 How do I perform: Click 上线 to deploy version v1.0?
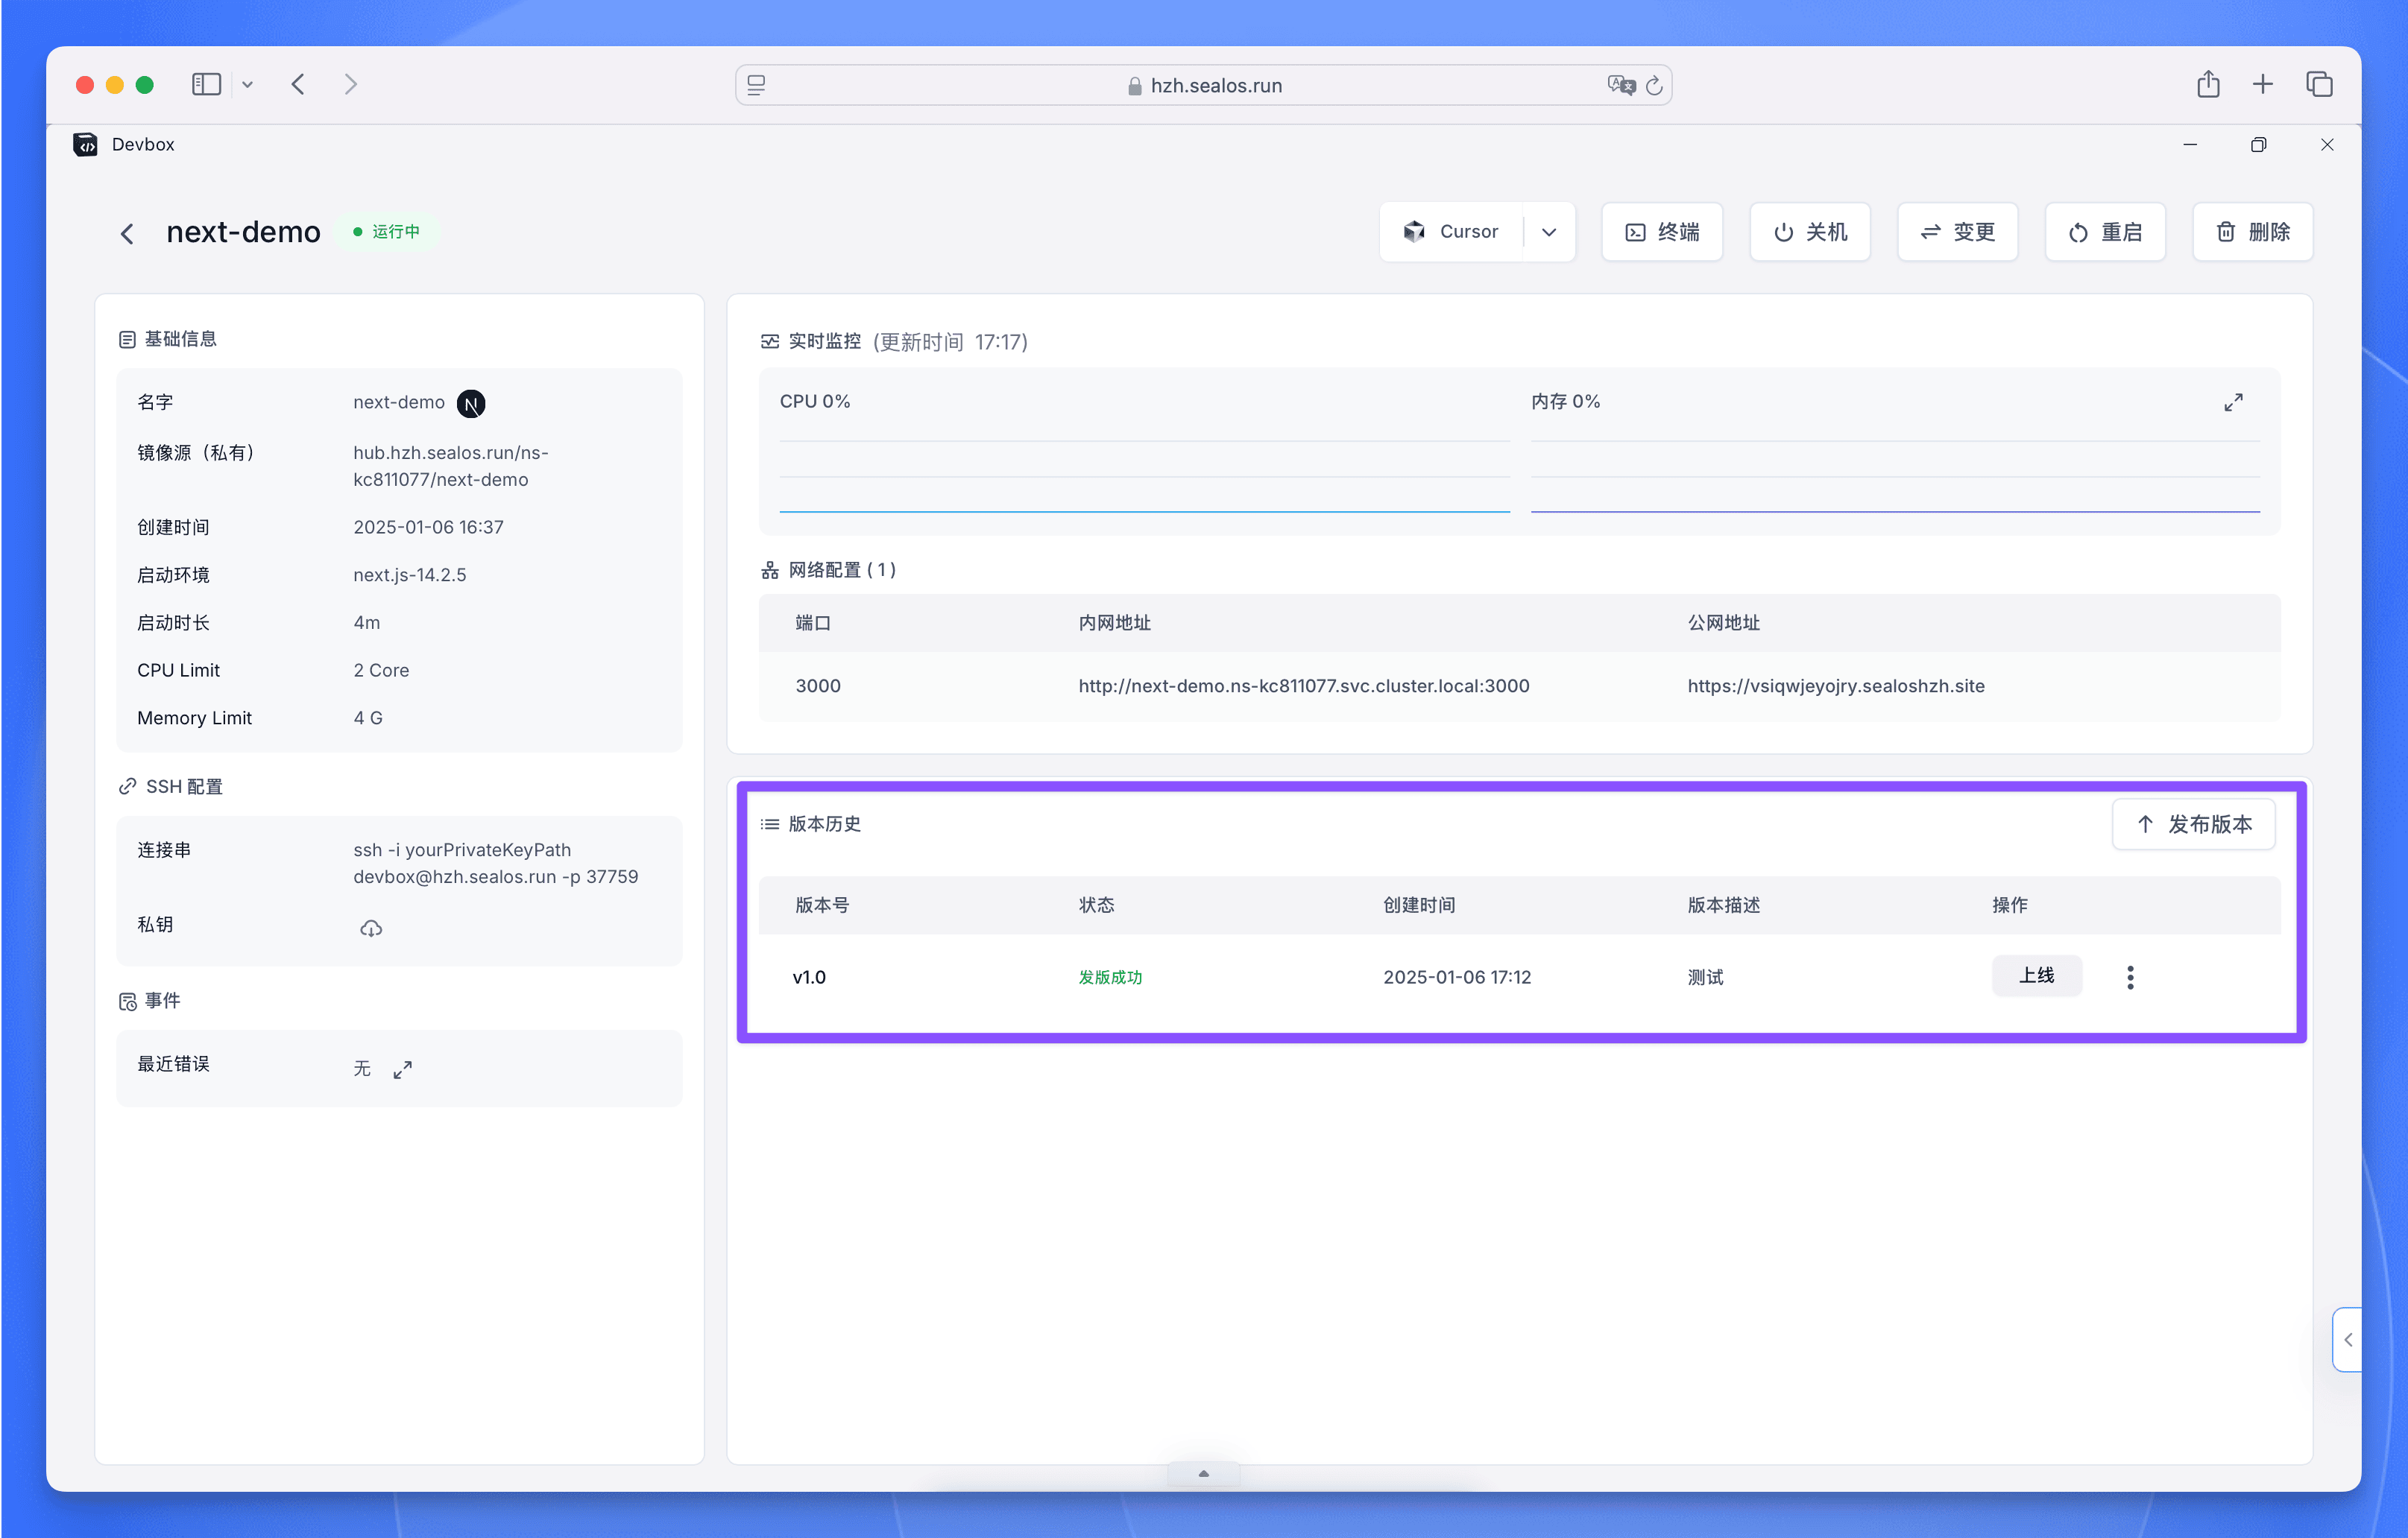2037,976
